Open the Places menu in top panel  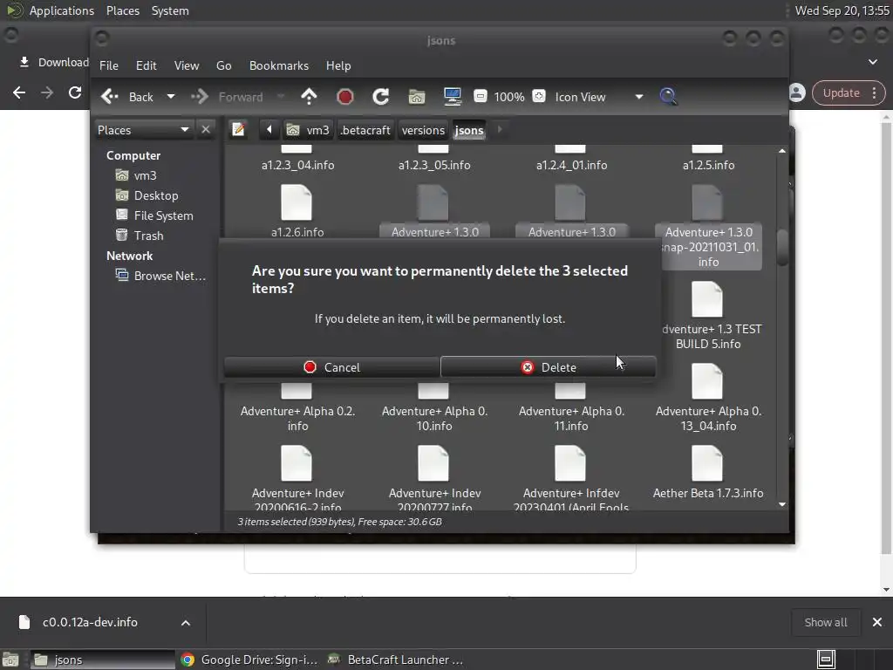(x=122, y=10)
